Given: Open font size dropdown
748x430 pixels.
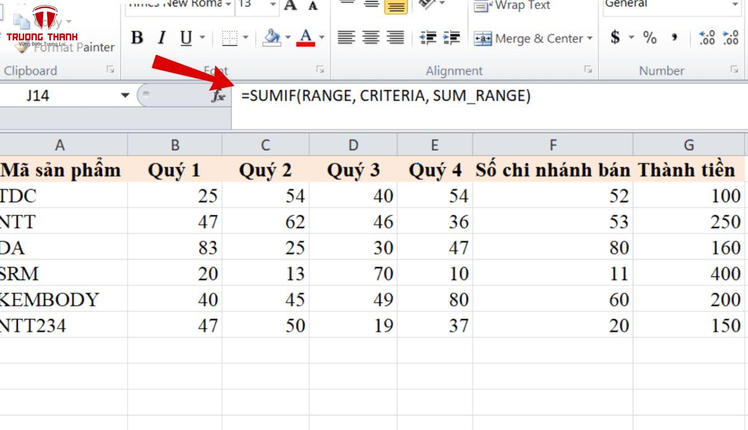Looking at the screenshot, I should click(x=273, y=4).
